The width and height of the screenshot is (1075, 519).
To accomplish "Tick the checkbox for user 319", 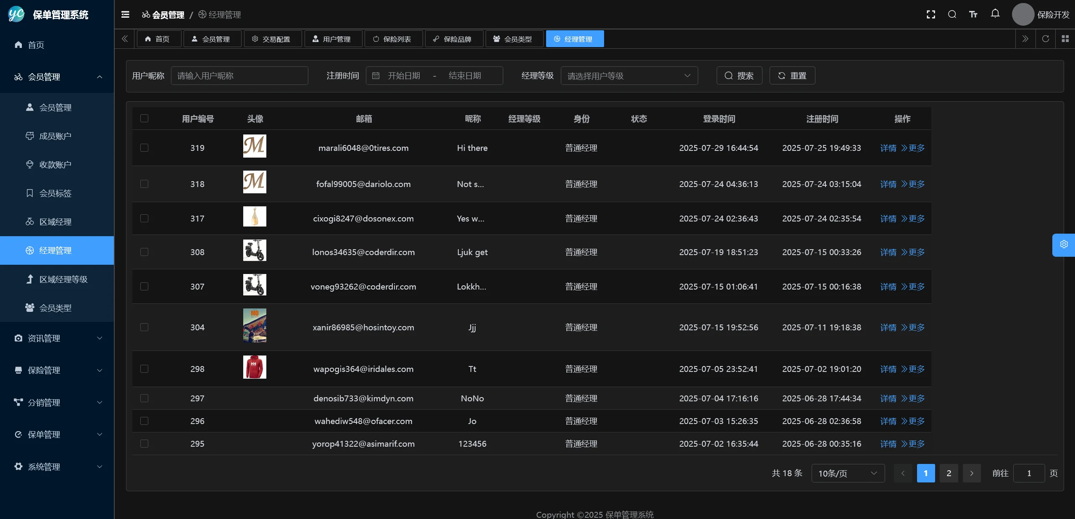I will click(144, 148).
